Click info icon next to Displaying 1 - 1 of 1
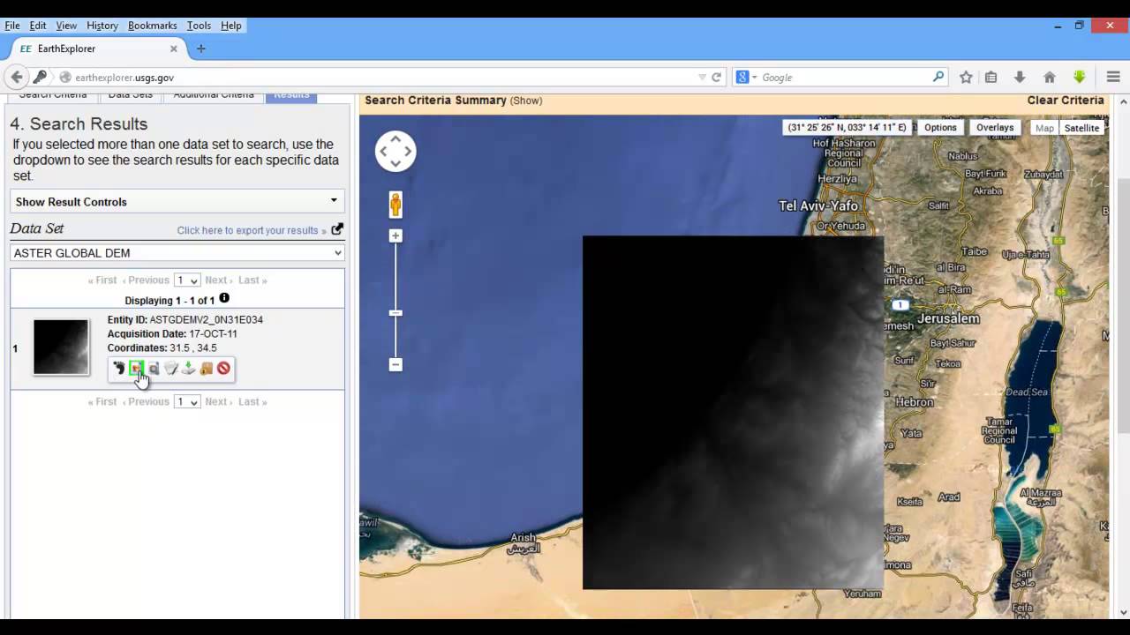The width and height of the screenshot is (1130, 635). [224, 299]
